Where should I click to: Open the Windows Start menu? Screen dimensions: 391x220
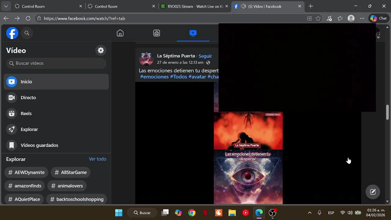[x=119, y=213]
